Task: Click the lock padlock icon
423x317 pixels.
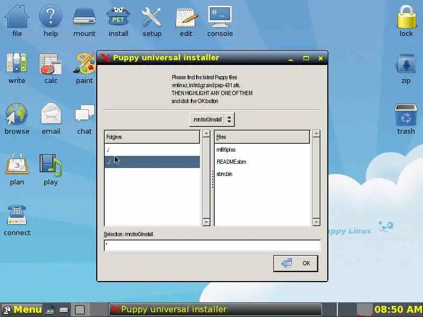Action: [406, 21]
